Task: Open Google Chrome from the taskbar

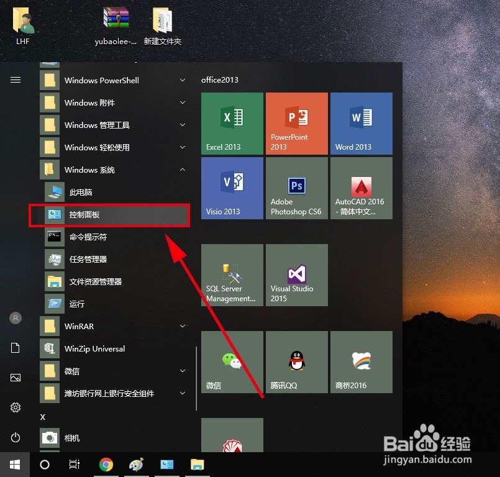Action: 106,464
